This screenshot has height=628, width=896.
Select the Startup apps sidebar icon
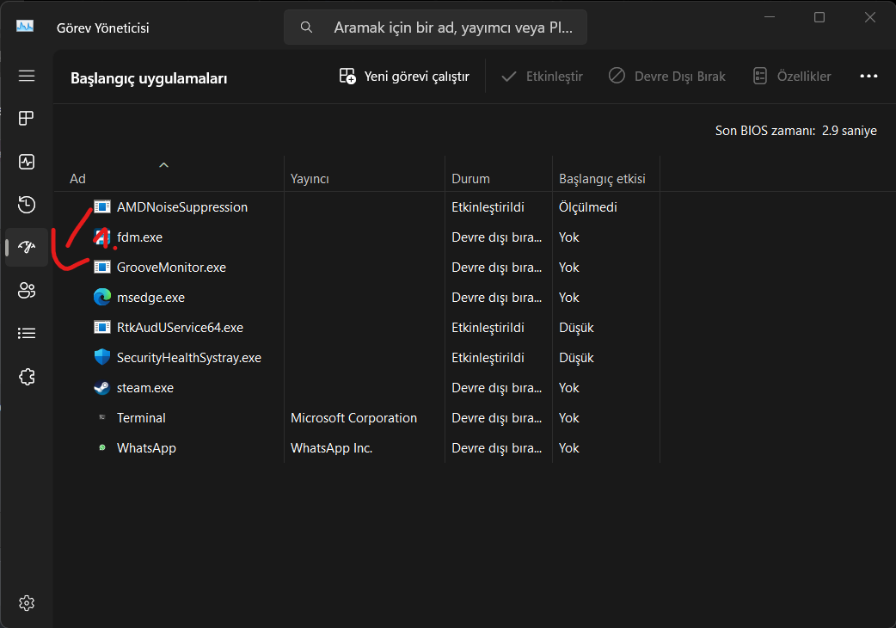click(x=27, y=248)
